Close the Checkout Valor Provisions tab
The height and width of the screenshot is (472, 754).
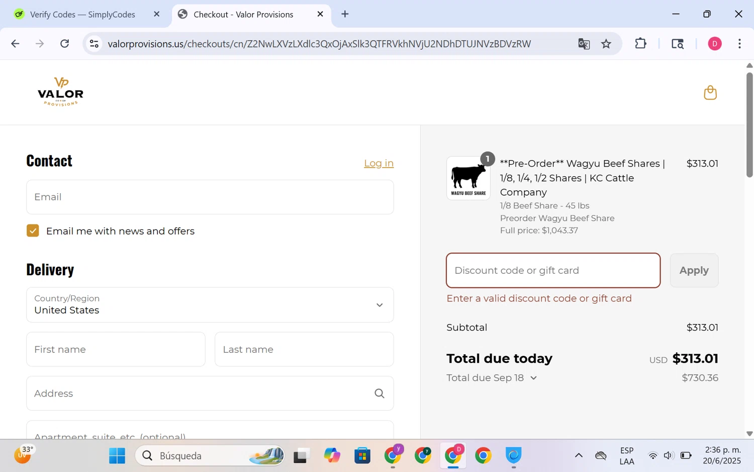coord(320,14)
